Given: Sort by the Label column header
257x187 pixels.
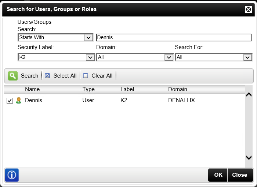Looking at the screenshot, I should 127,89.
